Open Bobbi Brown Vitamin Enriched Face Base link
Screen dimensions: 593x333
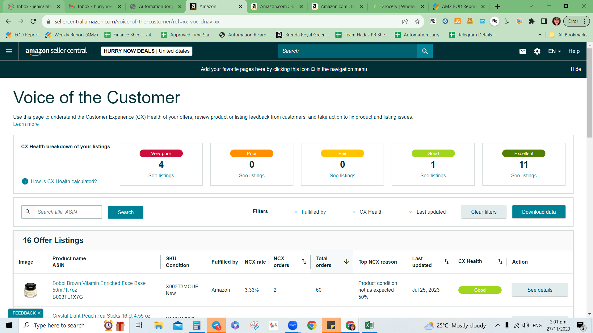100,286
